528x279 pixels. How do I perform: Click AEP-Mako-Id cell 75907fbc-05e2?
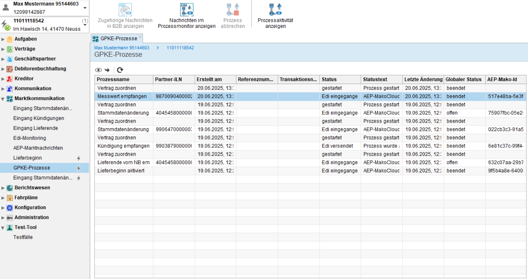[506, 113]
